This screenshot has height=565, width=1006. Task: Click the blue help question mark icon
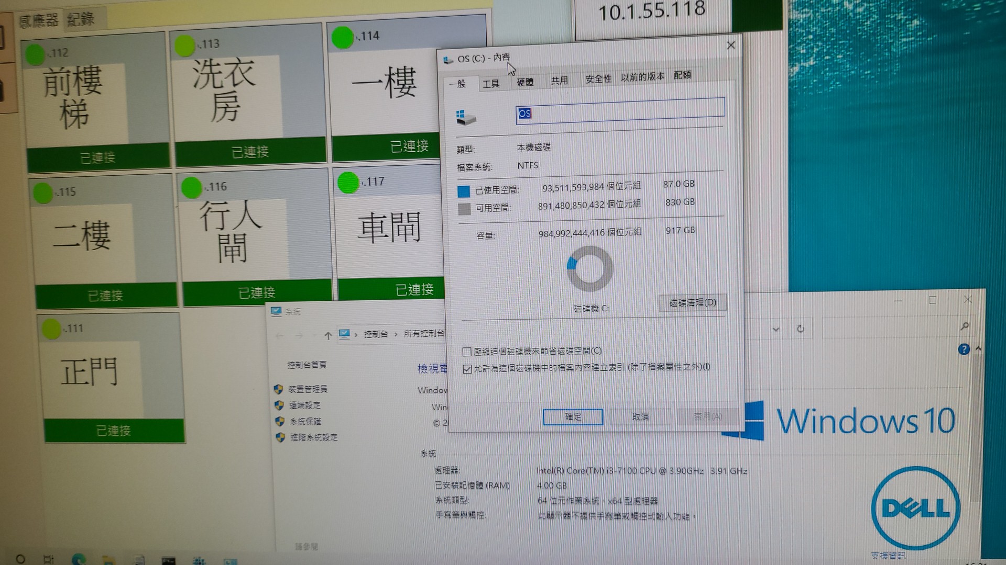tap(964, 349)
